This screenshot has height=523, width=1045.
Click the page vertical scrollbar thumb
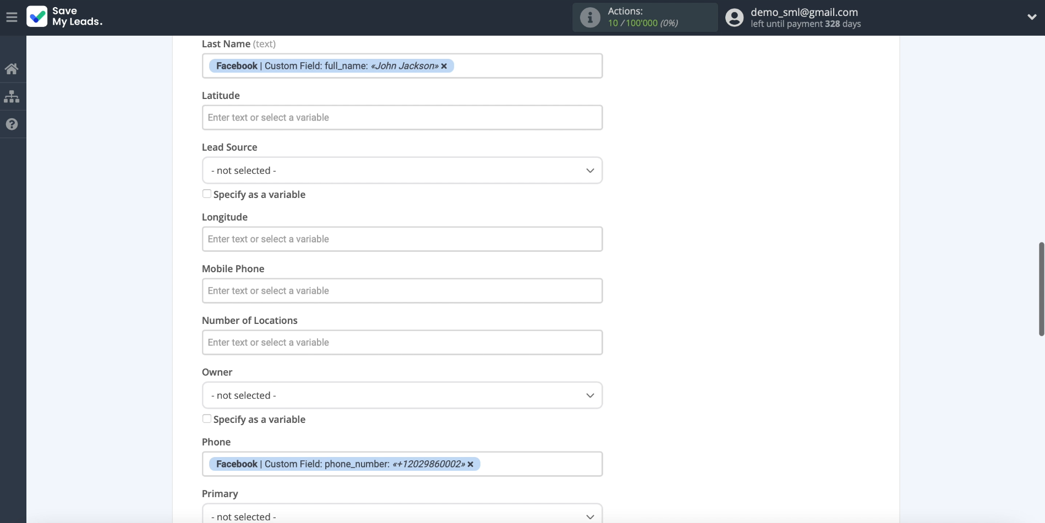(x=1041, y=289)
